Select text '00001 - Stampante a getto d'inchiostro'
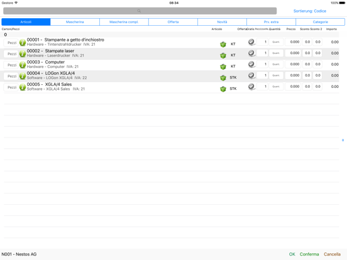 pos(65,40)
